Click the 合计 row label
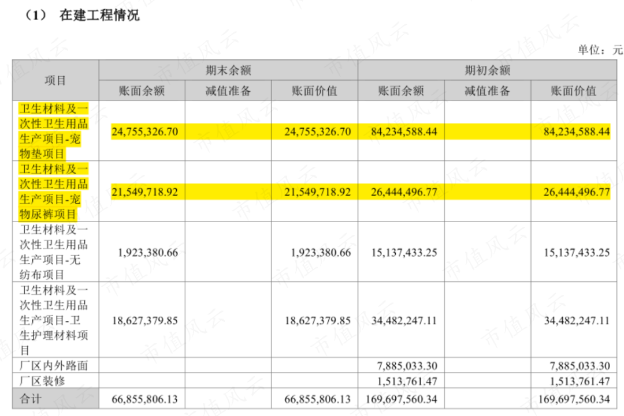The image size is (624, 416). pos(31,399)
